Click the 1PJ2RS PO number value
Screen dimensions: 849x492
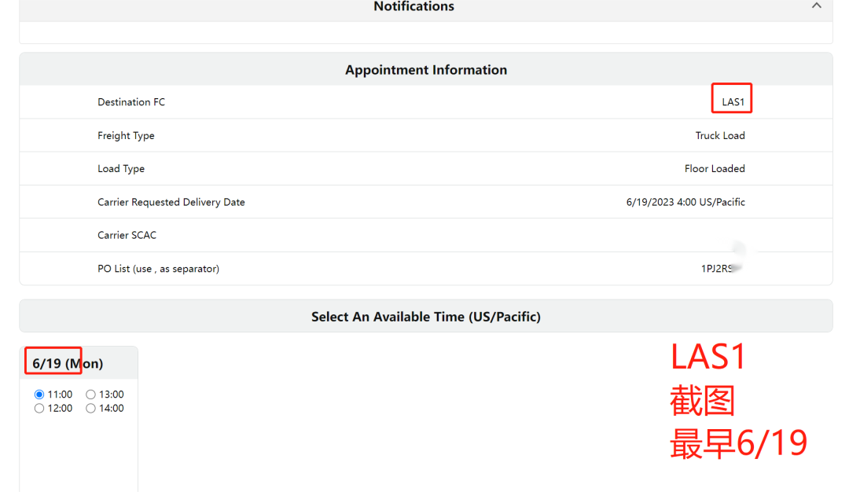(x=718, y=269)
